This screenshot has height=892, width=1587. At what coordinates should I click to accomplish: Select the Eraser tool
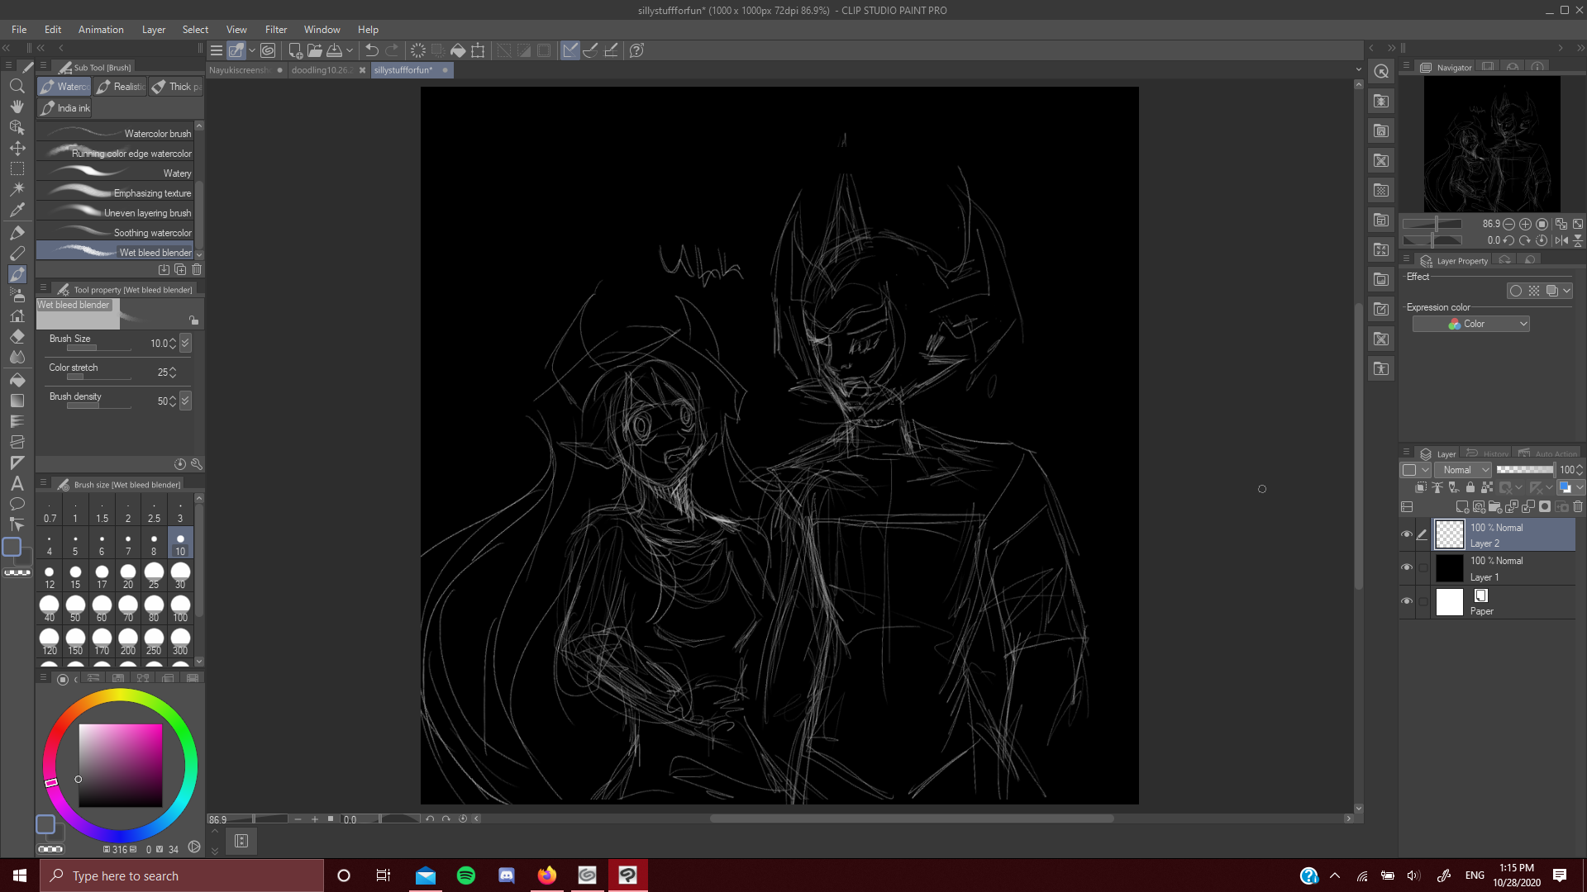click(17, 337)
